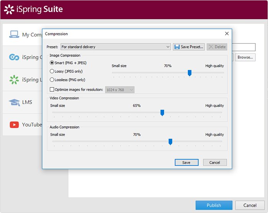Click the Save Preset... button
This screenshot has width=268, height=213.
189,47
